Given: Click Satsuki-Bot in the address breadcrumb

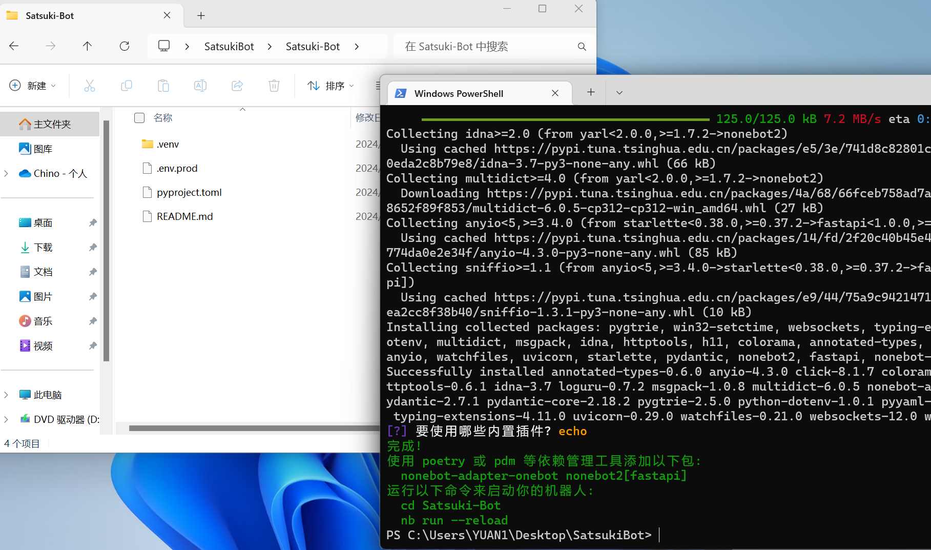Looking at the screenshot, I should (313, 47).
